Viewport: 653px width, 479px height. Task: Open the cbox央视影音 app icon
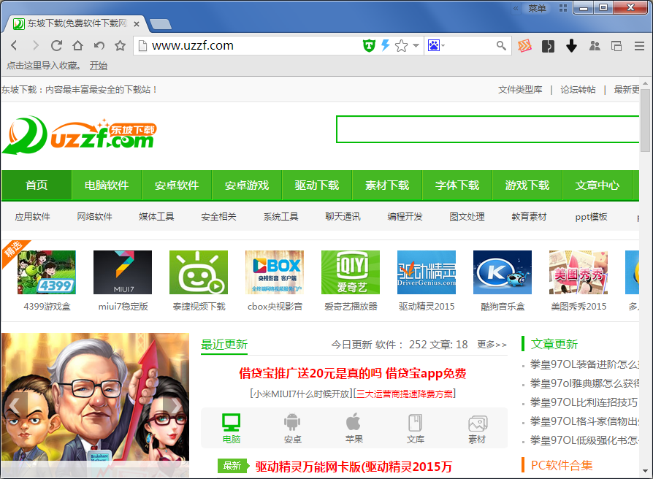click(275, 272)
